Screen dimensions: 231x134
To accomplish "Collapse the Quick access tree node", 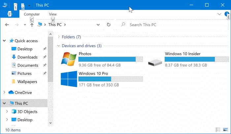I will [4, 41].
